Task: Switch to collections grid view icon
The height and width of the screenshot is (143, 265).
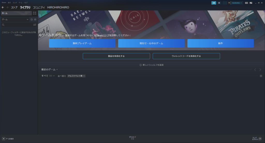Action: tap(35, 13)
